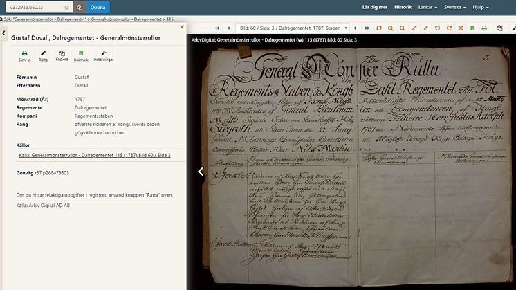The width and height of the screenshot is (516, 290).
Task: Collapse the left side panel arrow
Action: (3, 33)
